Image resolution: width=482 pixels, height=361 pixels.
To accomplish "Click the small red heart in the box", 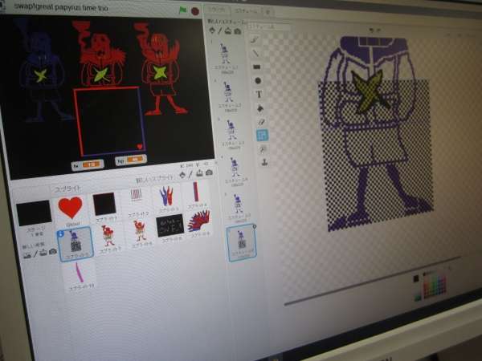I will click(140, 147).
